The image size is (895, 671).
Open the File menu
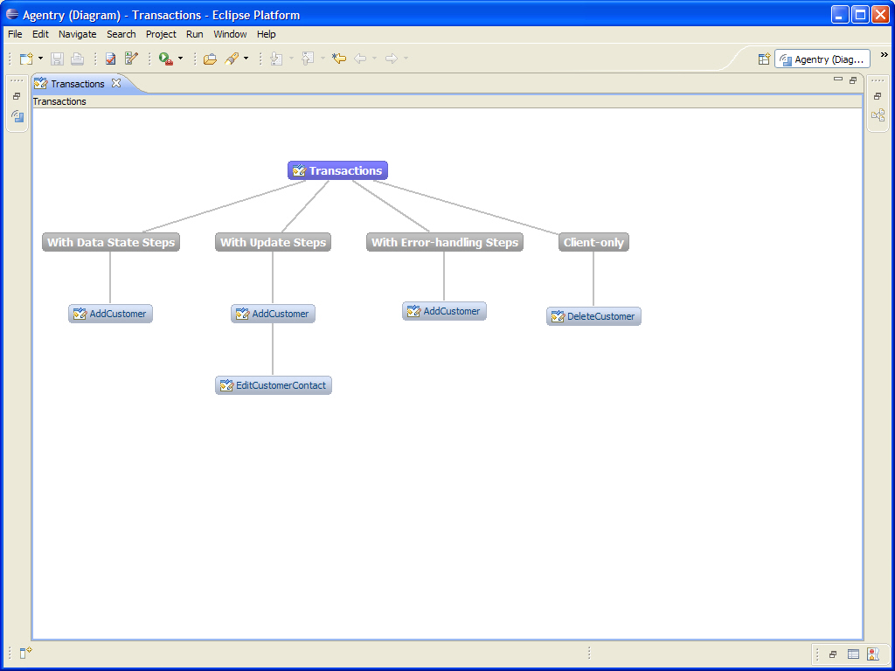(16, 34)
